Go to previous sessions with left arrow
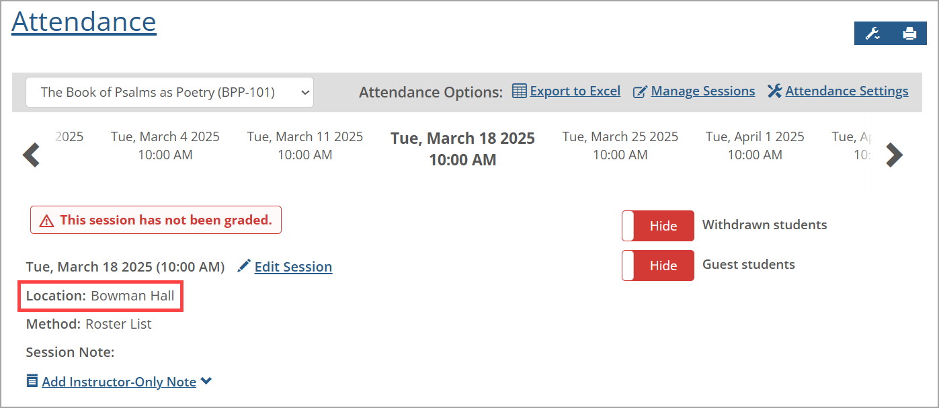 (32, 155)
